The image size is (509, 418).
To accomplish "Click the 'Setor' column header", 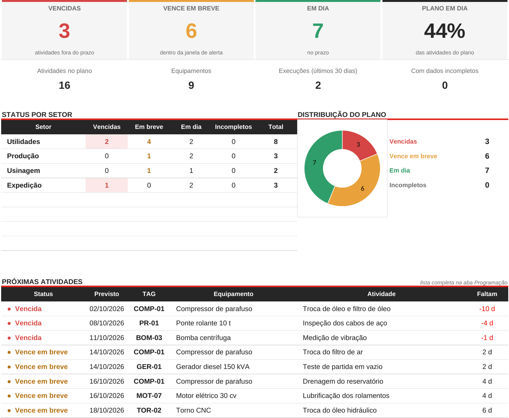I will coord(43,127).
